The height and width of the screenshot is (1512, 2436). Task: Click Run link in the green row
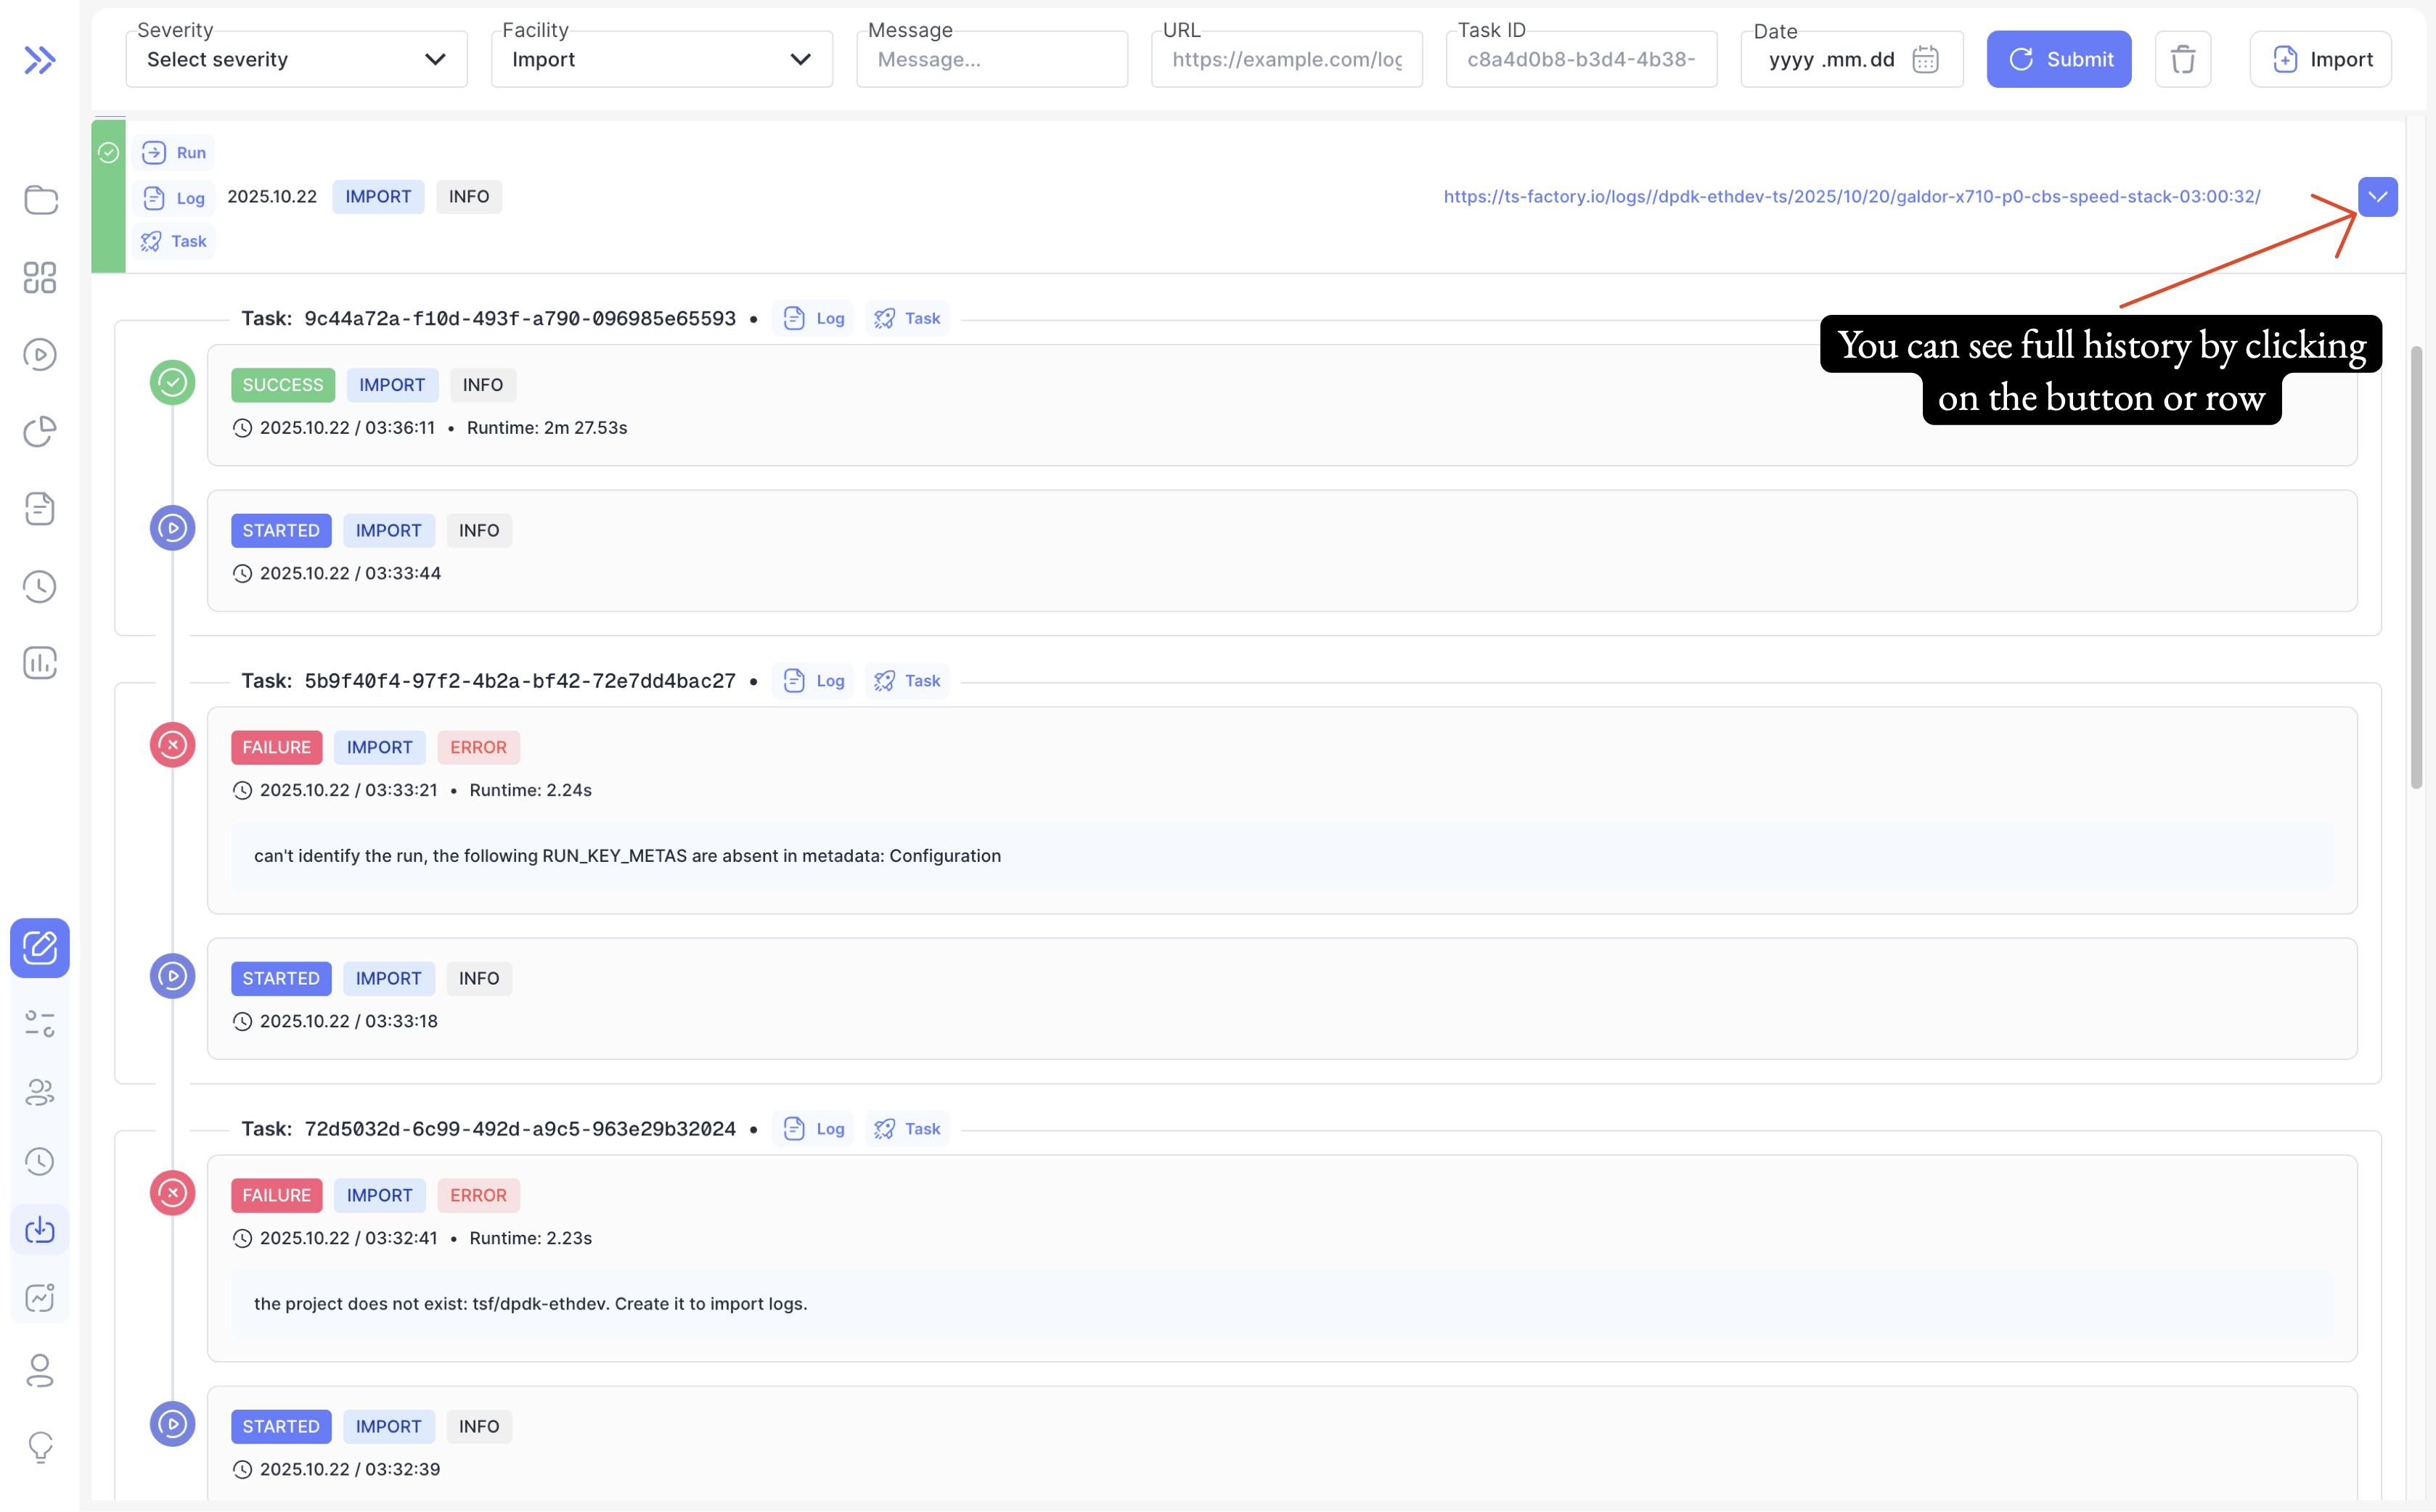pos(175,153)
